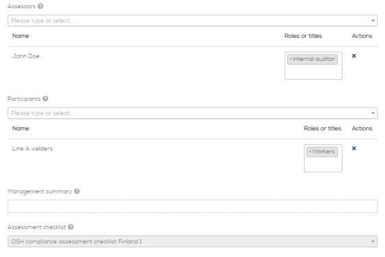Screen dimensions: 385x257
Task: Open help icon beside Assessment checklist
Action: point(71,227)
